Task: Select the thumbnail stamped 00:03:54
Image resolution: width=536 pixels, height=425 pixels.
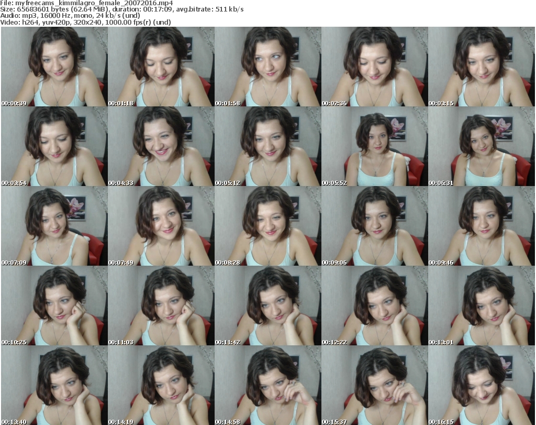Action: coord(54,146)
